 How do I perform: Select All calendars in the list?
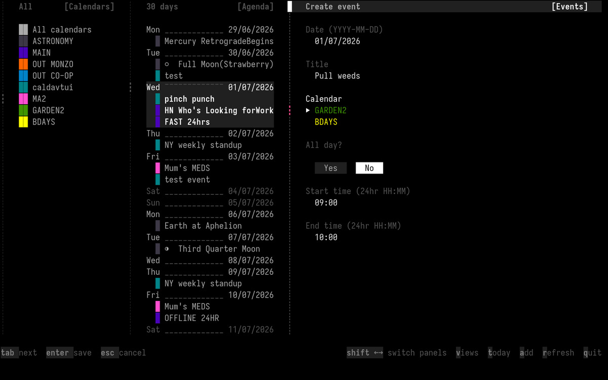[62, 30]
